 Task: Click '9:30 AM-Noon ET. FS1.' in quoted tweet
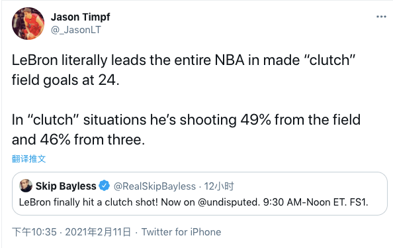coord(316,202)
